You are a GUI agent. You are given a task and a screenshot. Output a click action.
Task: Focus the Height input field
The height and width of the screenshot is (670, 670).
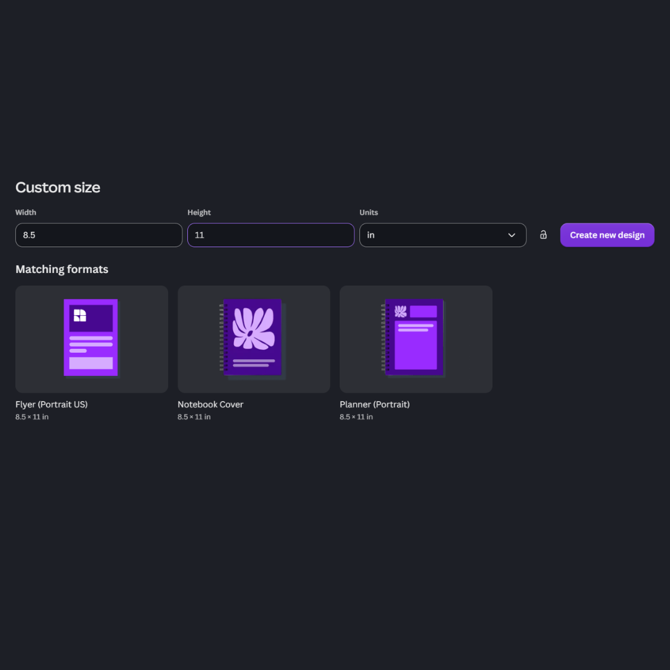[271, 235]
